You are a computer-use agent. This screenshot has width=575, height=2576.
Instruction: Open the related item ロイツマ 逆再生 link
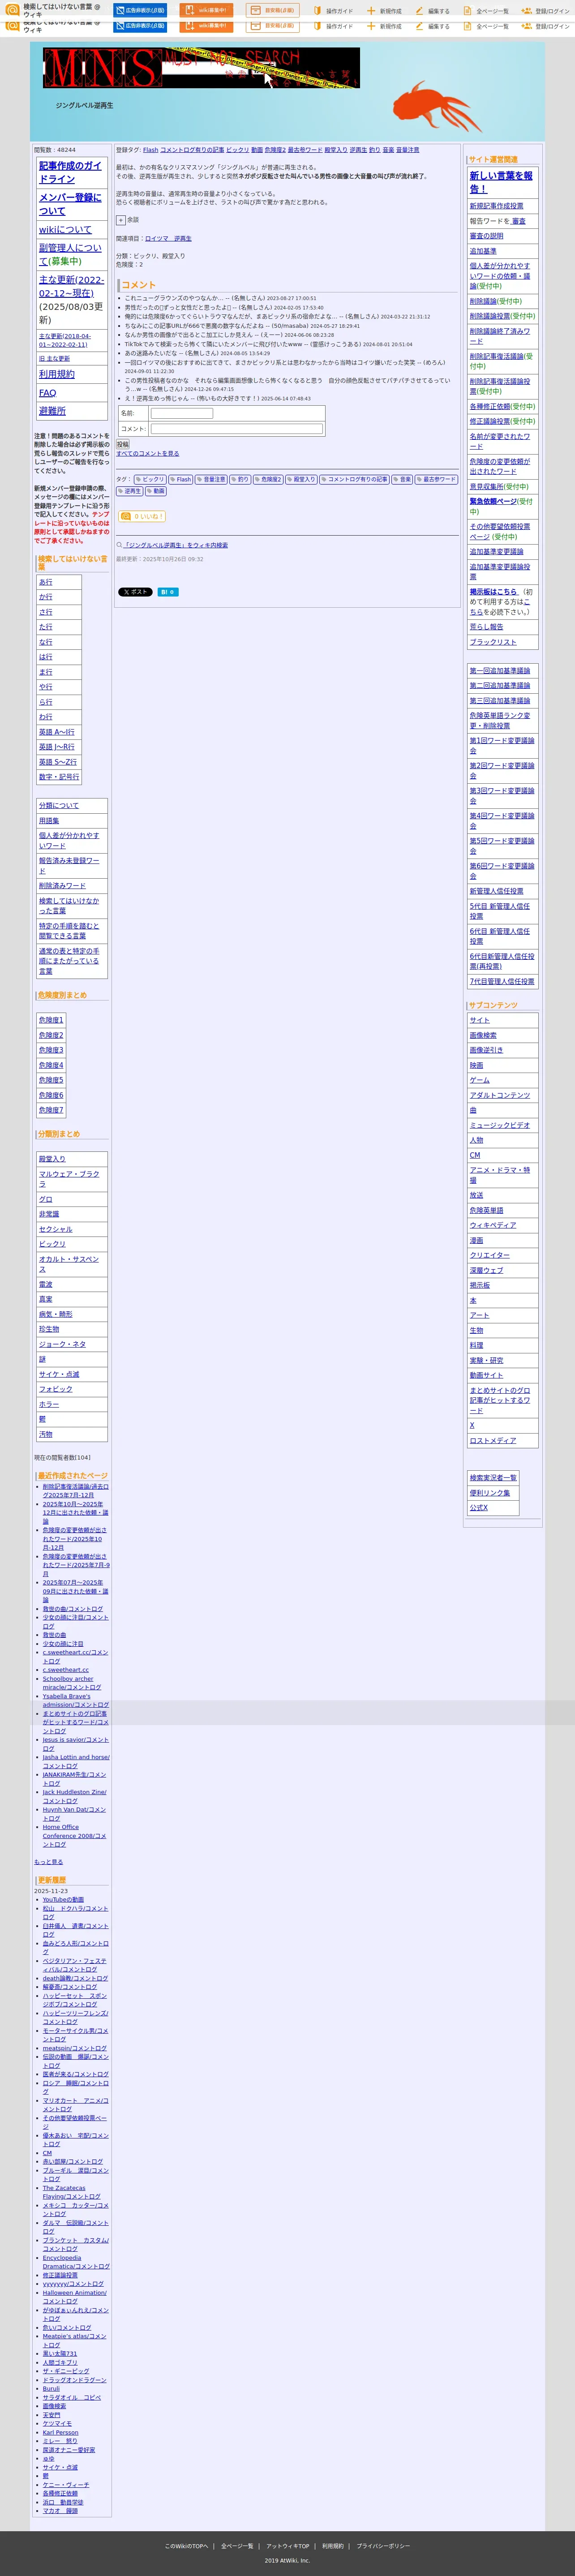tap(168, 239)
